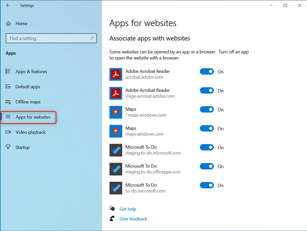Click Adobe Acrobat icon for acrobat.adobe.com

pos(116,74)
